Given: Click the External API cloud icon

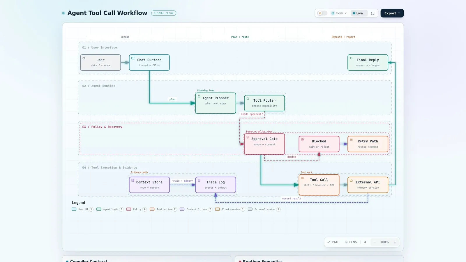Looking at the screenshot, I should (x=351, y=180).
